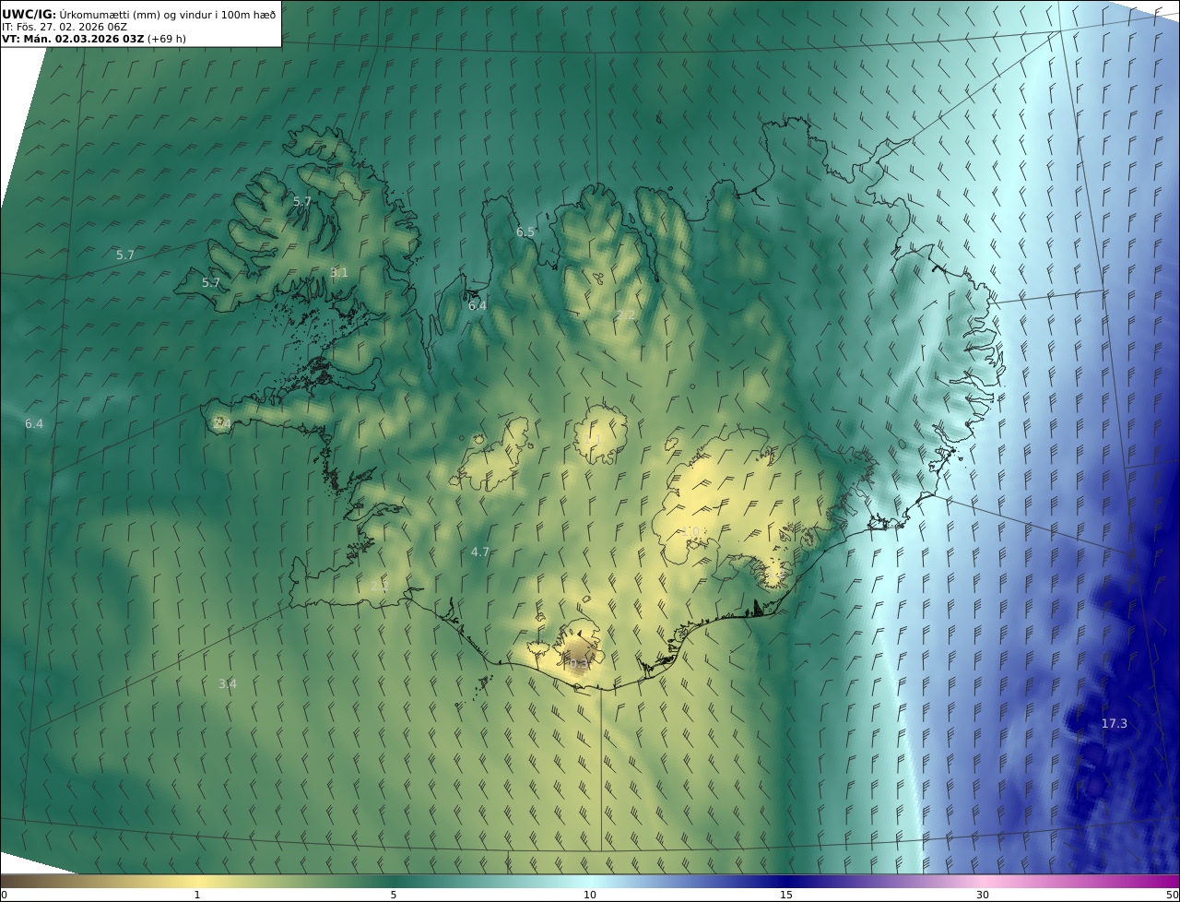
Task: Click the 6.5 value label
Action: [x=525, y=231]
